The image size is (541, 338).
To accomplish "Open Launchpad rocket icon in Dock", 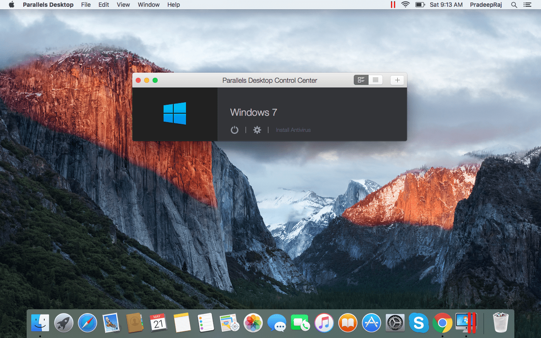I will click(x=64, y=323).
